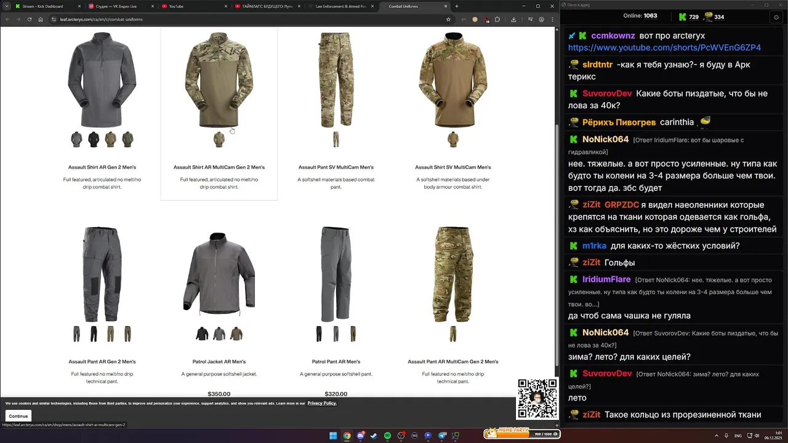Screen dimensions: 788x443
Task: Open the YouTube shorts link in chat
Action: [664, 47]
